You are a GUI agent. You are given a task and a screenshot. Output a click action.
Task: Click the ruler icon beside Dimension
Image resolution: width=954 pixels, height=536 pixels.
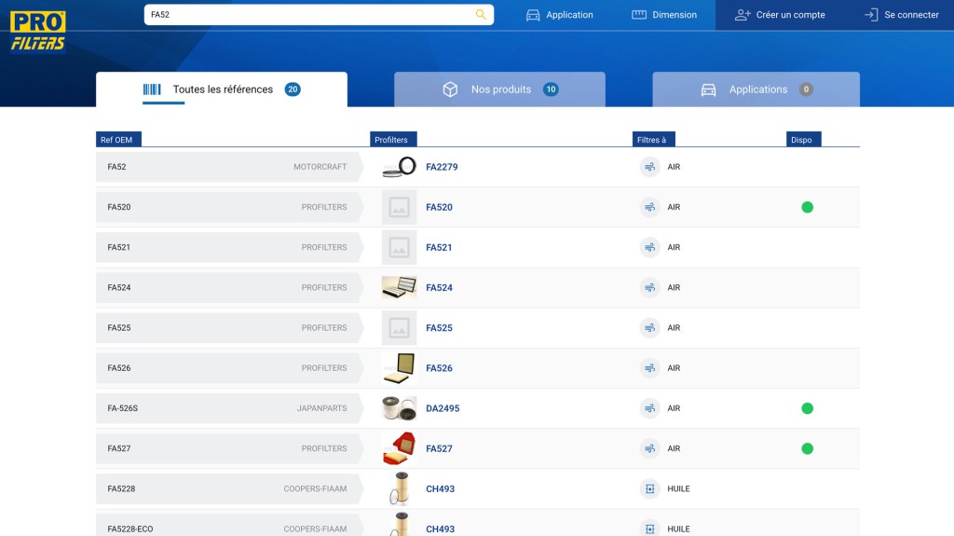click(x=639, y=15)
